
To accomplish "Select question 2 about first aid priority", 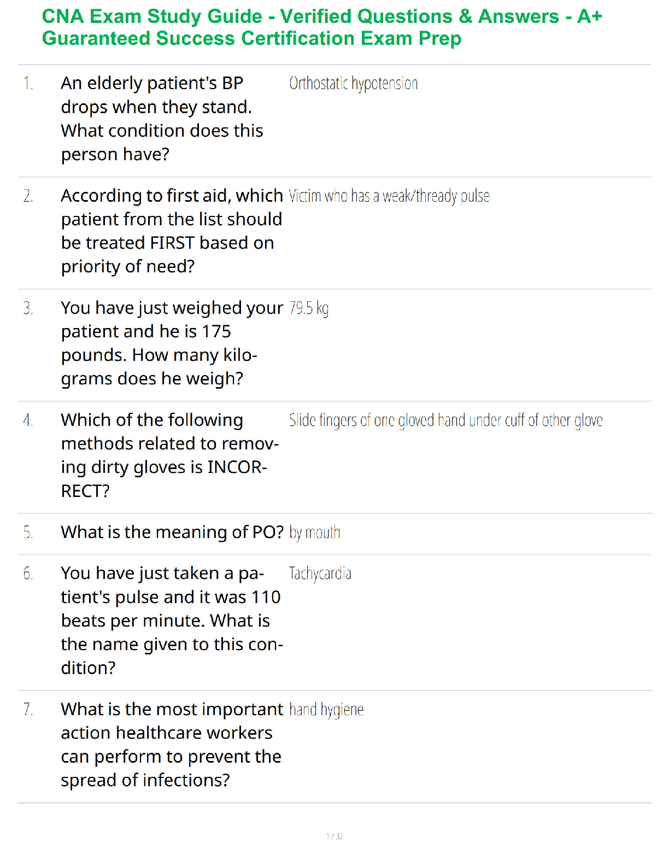I will 172,231.
